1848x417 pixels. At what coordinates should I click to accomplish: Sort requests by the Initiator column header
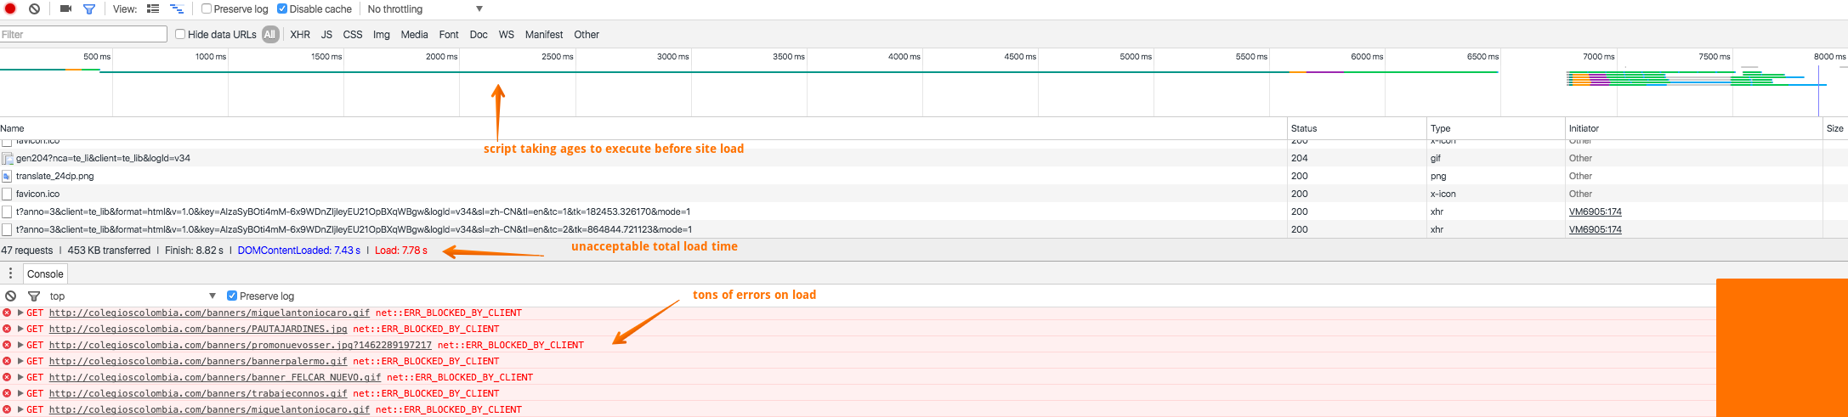coord(1694,128)
